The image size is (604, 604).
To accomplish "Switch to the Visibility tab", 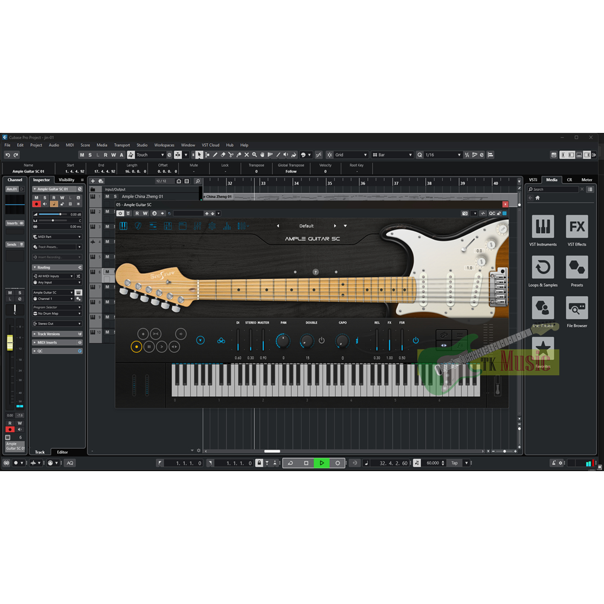I will click(x=66, y=180).
